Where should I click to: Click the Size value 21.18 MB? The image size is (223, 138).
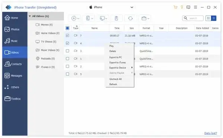click(130, 35)
